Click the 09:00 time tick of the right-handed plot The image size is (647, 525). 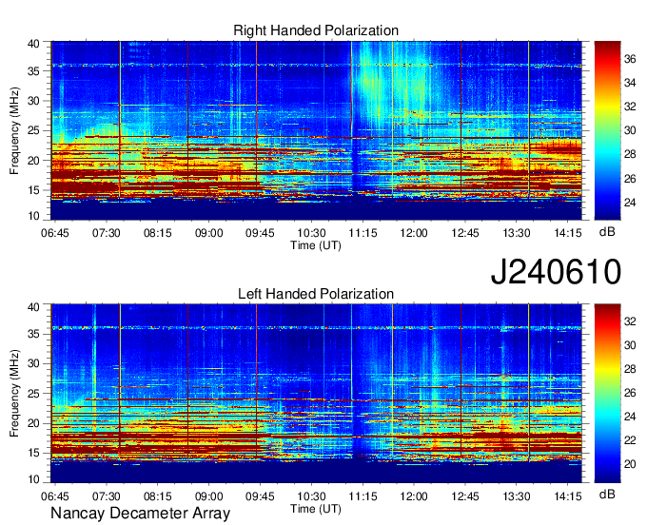pyautogui.click(x=208, y=233)
